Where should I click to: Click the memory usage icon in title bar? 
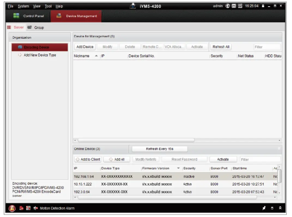[x=239, y=6]
